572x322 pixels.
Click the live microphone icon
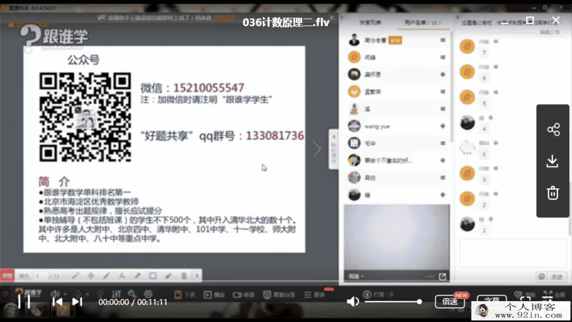coord(78,294)
